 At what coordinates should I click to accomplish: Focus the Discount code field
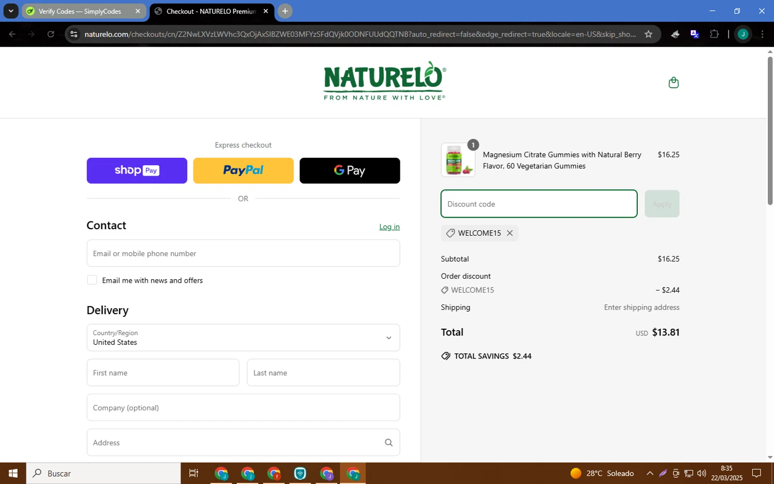pyautogui.click(x=539, y=204)
